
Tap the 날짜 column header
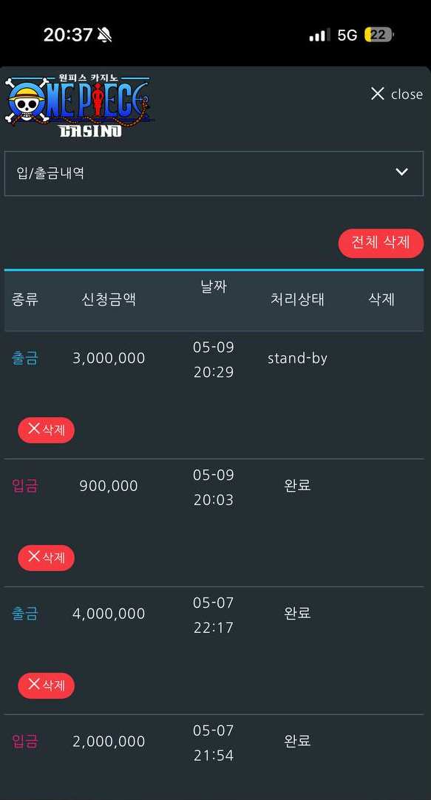click(x=213, y=287)
